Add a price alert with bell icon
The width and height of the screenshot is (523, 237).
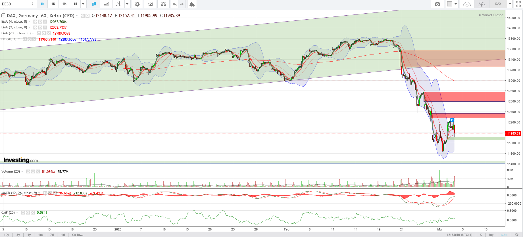click(x=192, y=4)
